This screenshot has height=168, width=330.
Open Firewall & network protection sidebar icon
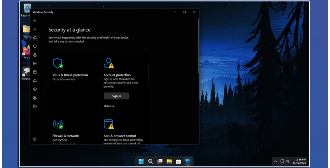pyautogui.click(x=35, y=64)
